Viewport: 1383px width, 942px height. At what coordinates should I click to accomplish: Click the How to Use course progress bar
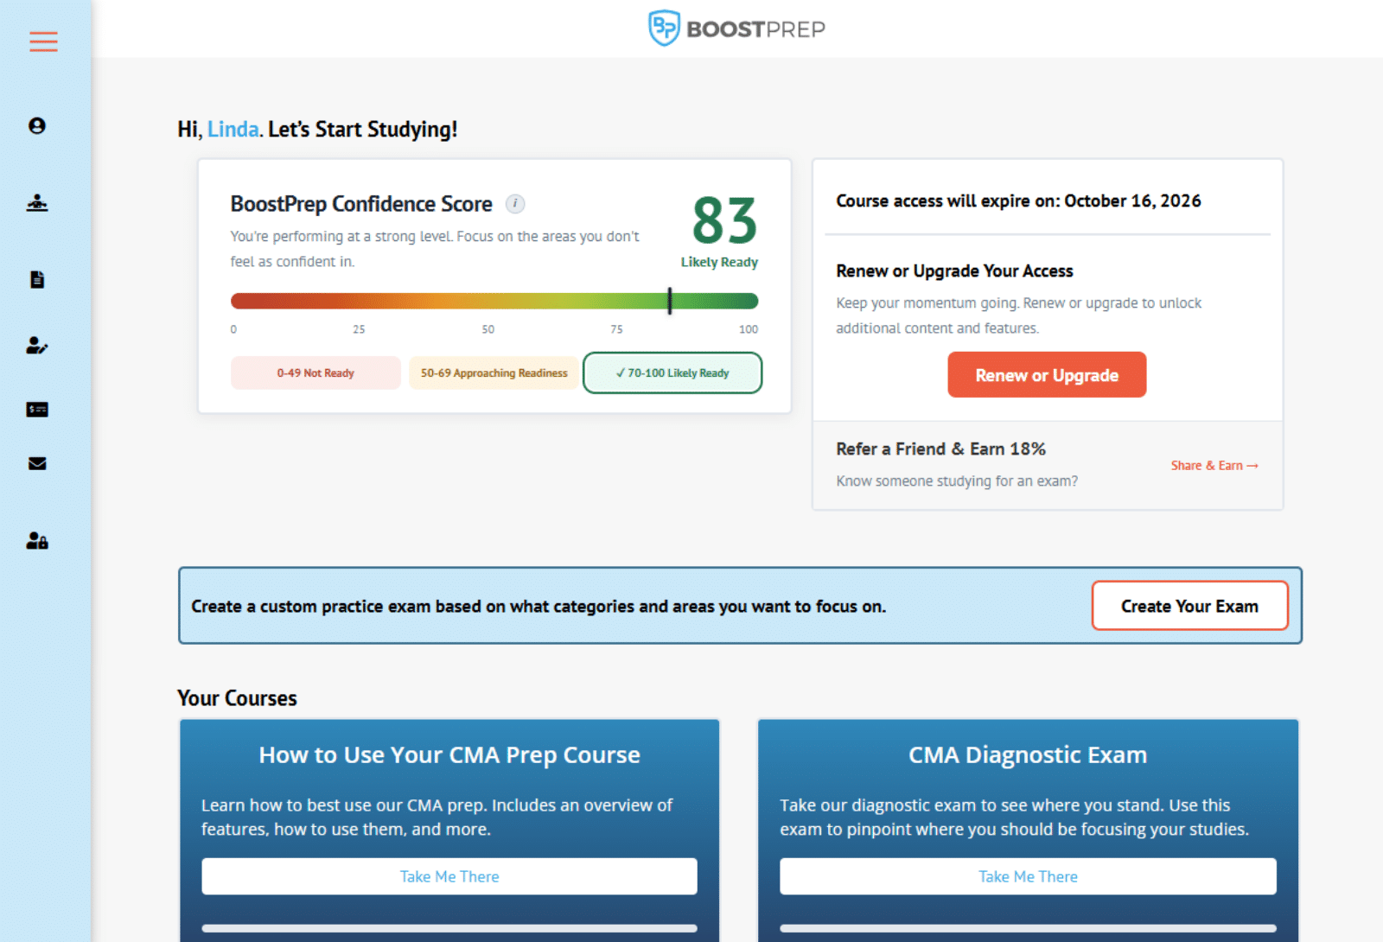[x=449, y=928]
